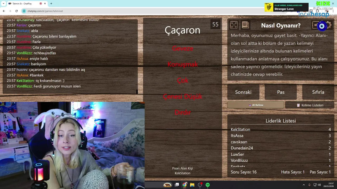This screenshot has height=189, width=337.
Task: Click the Liderlik Listesi heading
Action: (281, 121)
